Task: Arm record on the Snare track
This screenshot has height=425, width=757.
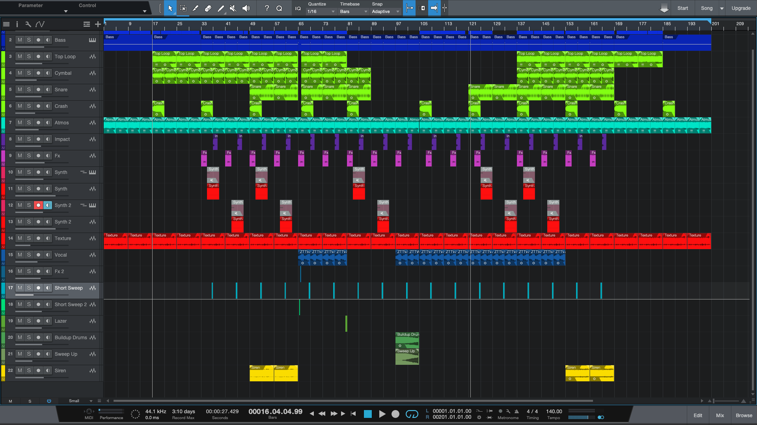Action: point(38,90)
